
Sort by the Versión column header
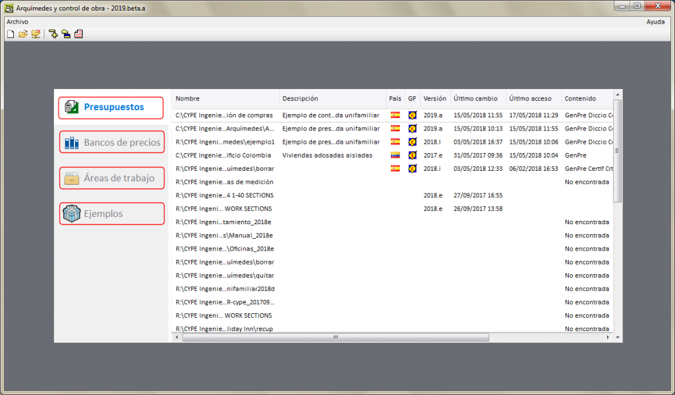[x=435, y=99]
